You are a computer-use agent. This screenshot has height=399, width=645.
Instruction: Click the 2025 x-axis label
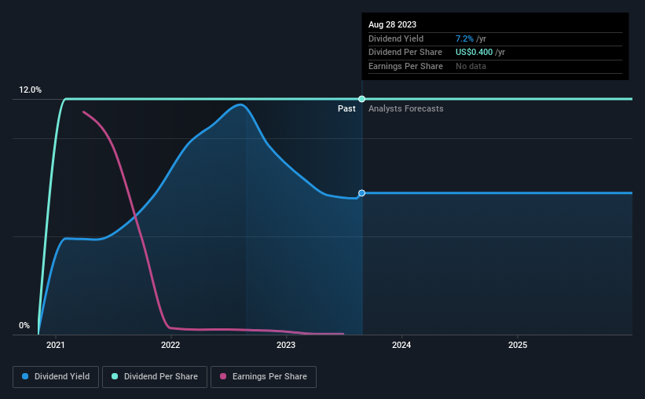[x=518, y=345]
